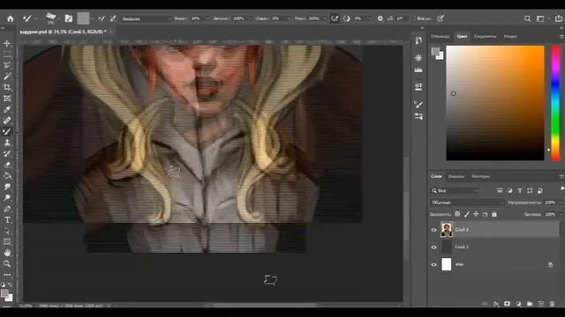This screenshot has height=317, width=565.
Task: Click the Слой 3 layer thumbnail
Action: tap(447, 230)
